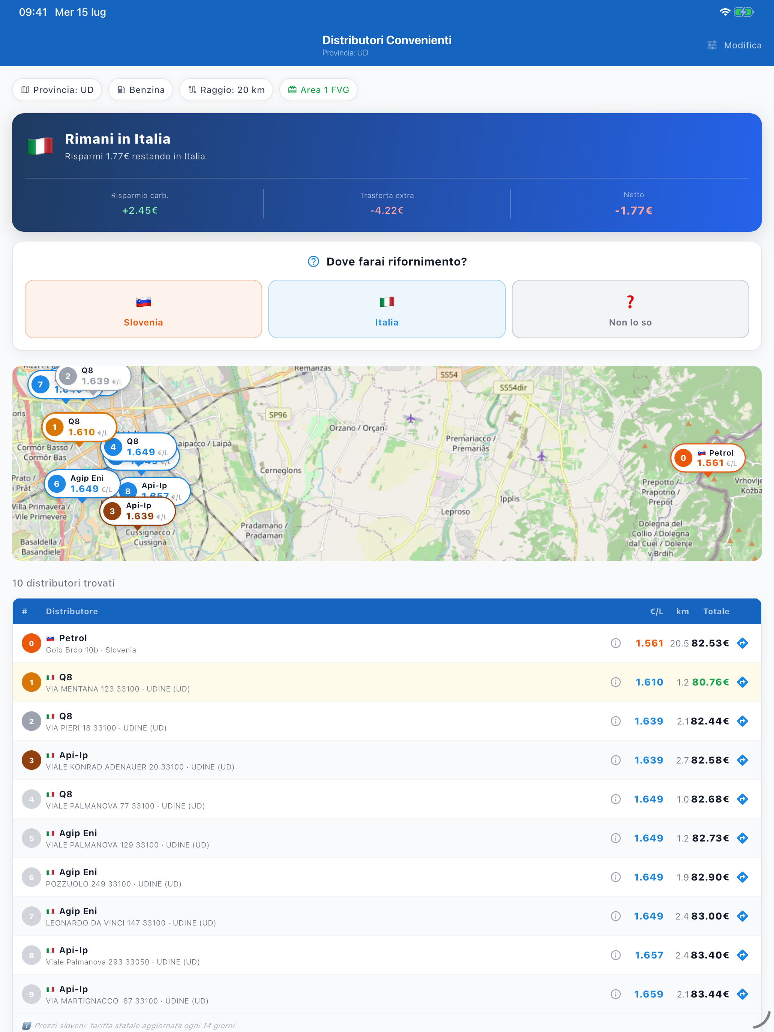Get directions to Agip Eni Palmanova 129
The height and width of the screenshot is (1032, 774).
[742, 838]
